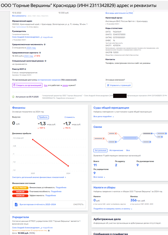Show Актуальные connections tab
This screenshot has height=235, width=168.
coord(100,151)
